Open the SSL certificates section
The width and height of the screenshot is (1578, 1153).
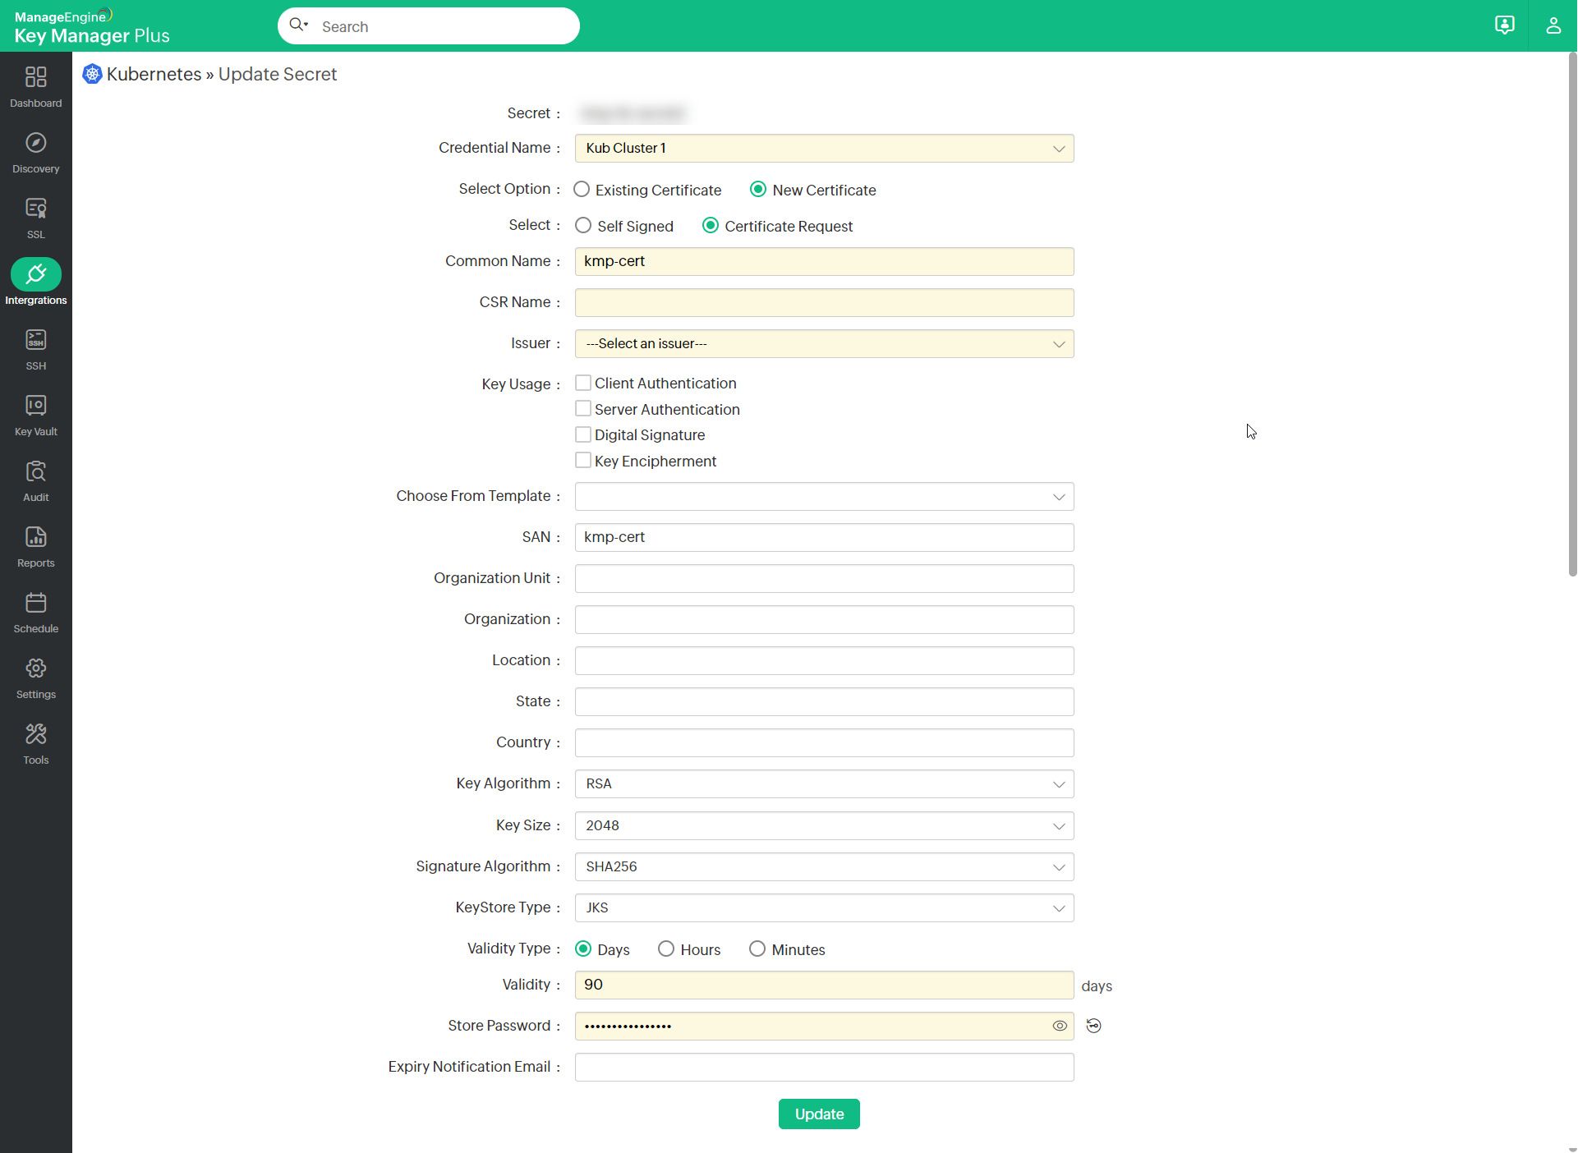(x=35, y=218)
